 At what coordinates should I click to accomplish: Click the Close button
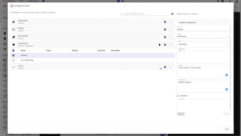[227, 129]
